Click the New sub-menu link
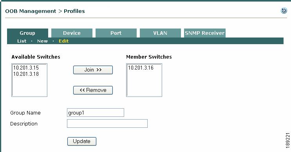 (42, 41)
